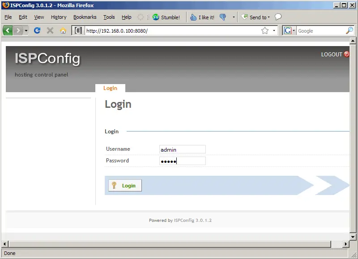Click the Done status bar text
This screenshot has height=259, width=358.
pyautogui.click(x=10, y=253)
